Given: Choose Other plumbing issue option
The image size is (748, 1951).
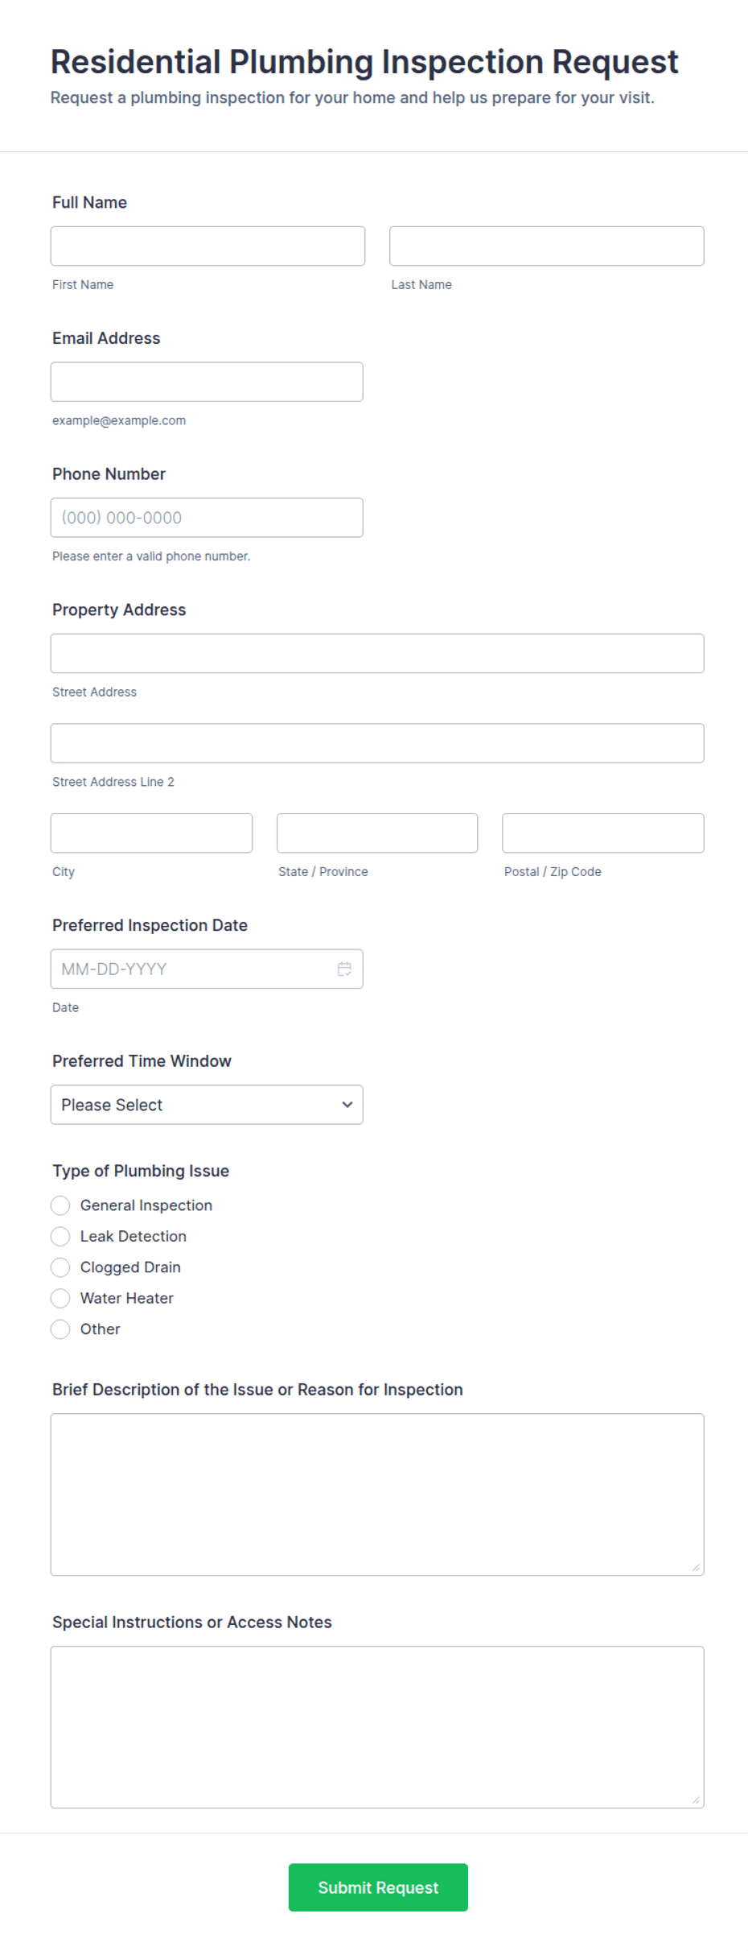Looking at the screenshot, I should click(x=60, y=1329).
